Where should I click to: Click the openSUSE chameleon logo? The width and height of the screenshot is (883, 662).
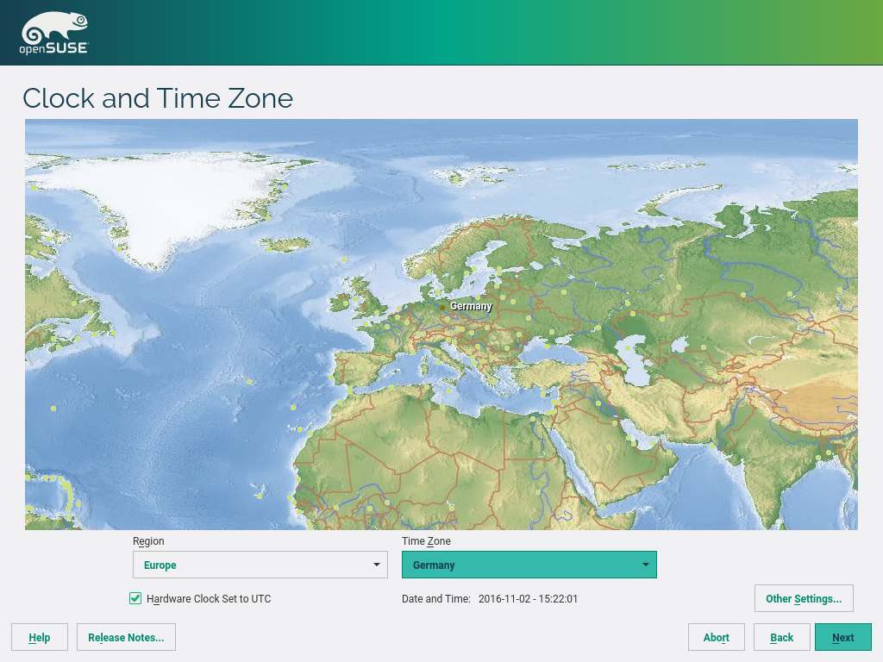click(53, 34)
